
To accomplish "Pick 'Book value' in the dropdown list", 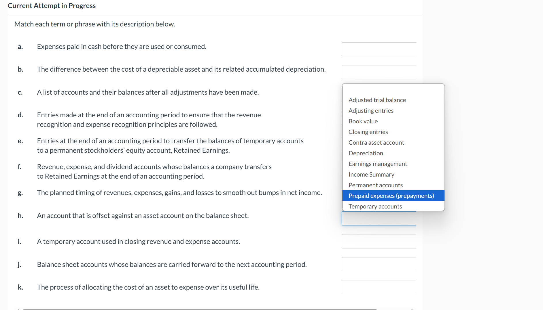I will click(363, 121).
